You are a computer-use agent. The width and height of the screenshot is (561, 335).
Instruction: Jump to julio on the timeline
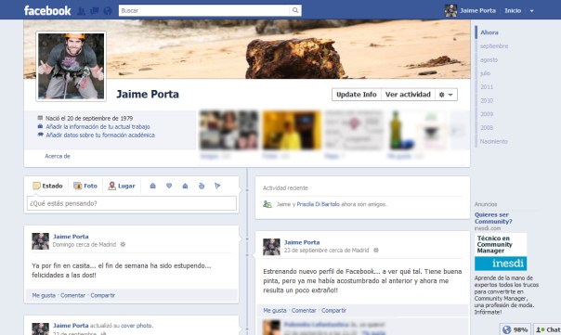(485, 73)
